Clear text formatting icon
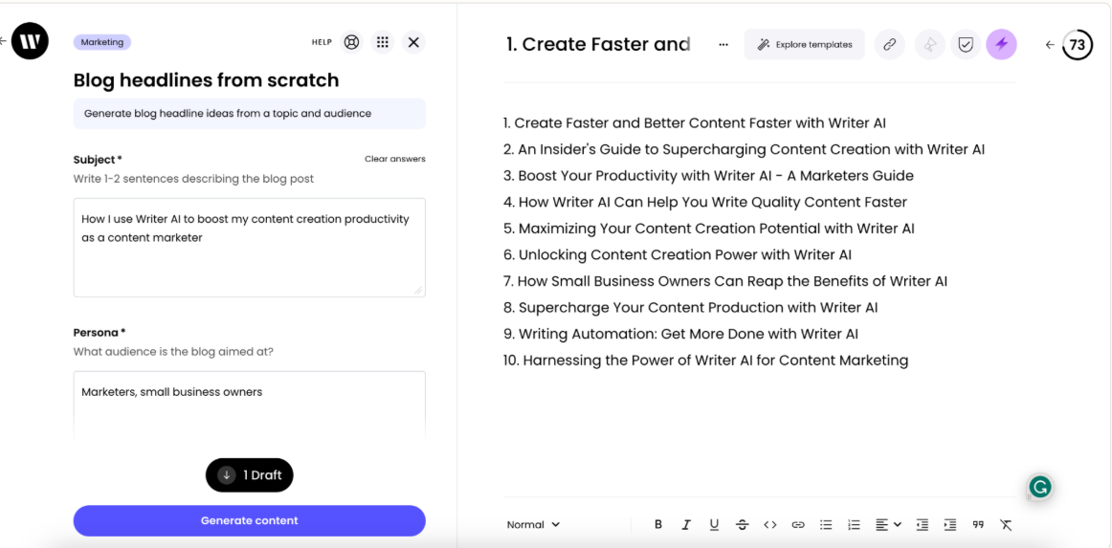This screenshot has width=1112, height=548. [x=1006, y=525]
